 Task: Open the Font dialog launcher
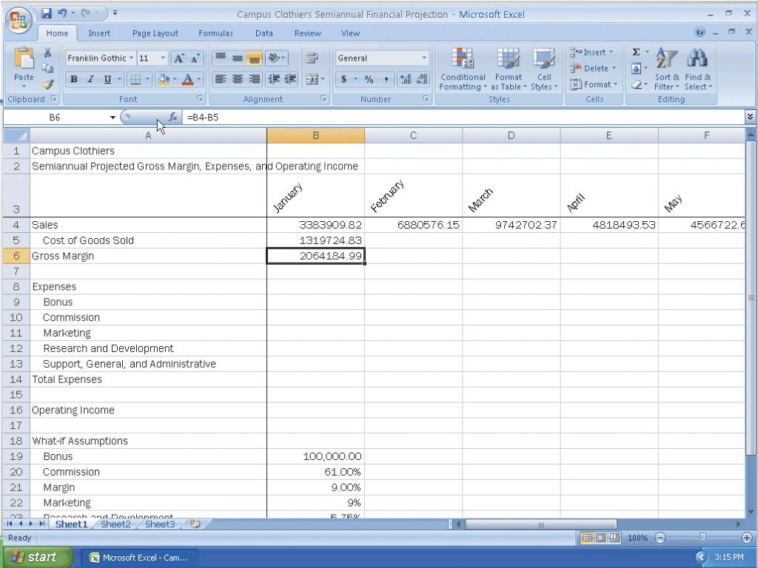click(x=199, y=99)
